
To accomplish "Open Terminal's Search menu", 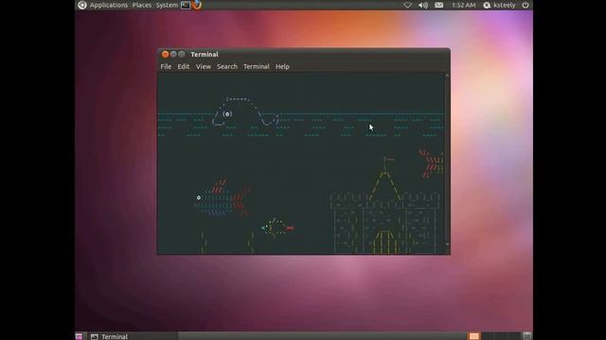I will click(x=227, y=66).
